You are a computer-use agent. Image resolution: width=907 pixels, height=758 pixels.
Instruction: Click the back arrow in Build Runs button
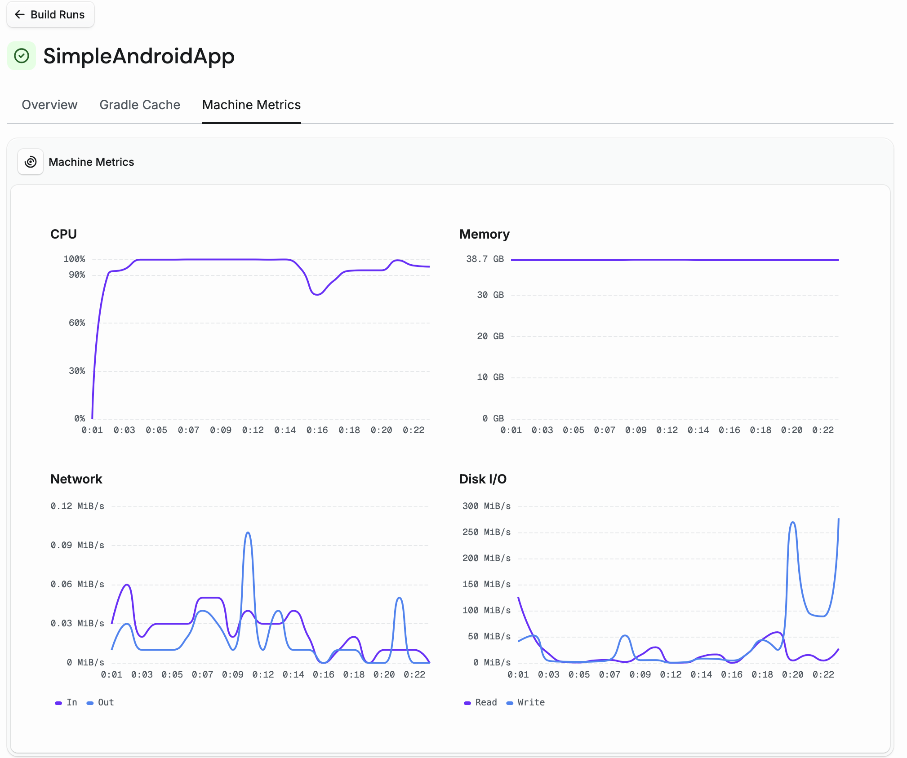[x=20, y=14]
